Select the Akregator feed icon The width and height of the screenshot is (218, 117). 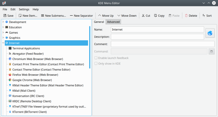coord(10,53)
